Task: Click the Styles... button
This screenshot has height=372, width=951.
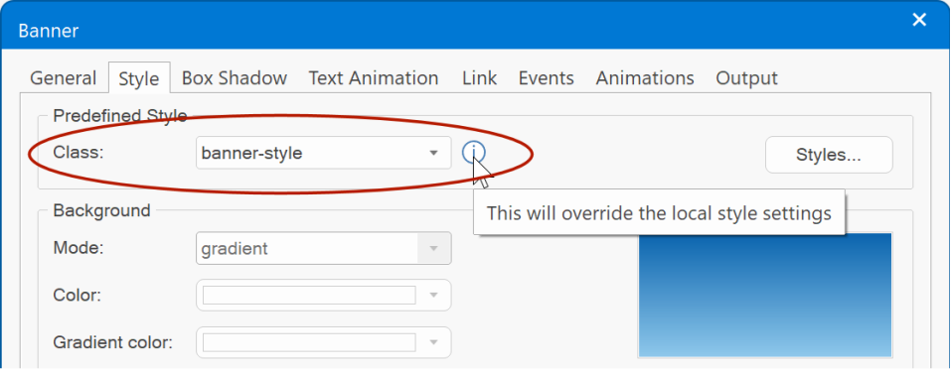Action: coord(829,155)
